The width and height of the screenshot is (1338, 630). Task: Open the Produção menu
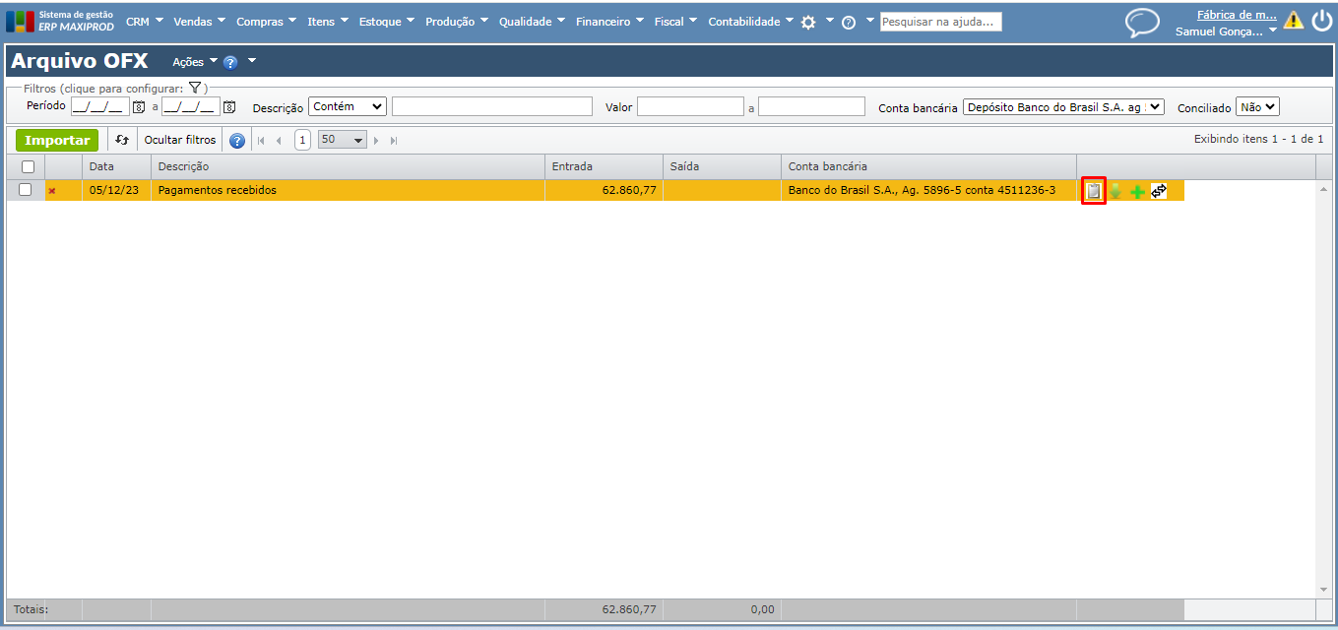(x=457, y=21)
